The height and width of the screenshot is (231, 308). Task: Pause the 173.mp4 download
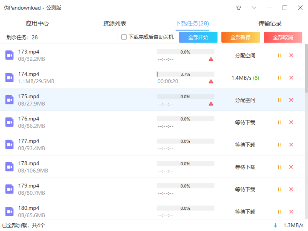(x=279, y=55)
